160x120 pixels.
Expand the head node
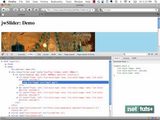coord(6,64)
